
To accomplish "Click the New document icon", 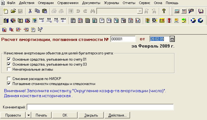I will (6, 11).
